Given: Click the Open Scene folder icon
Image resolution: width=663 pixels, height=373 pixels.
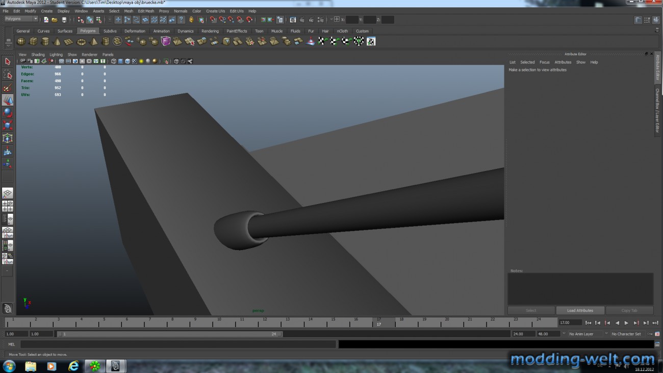Looking at the screenshot, I should (55, 20).
